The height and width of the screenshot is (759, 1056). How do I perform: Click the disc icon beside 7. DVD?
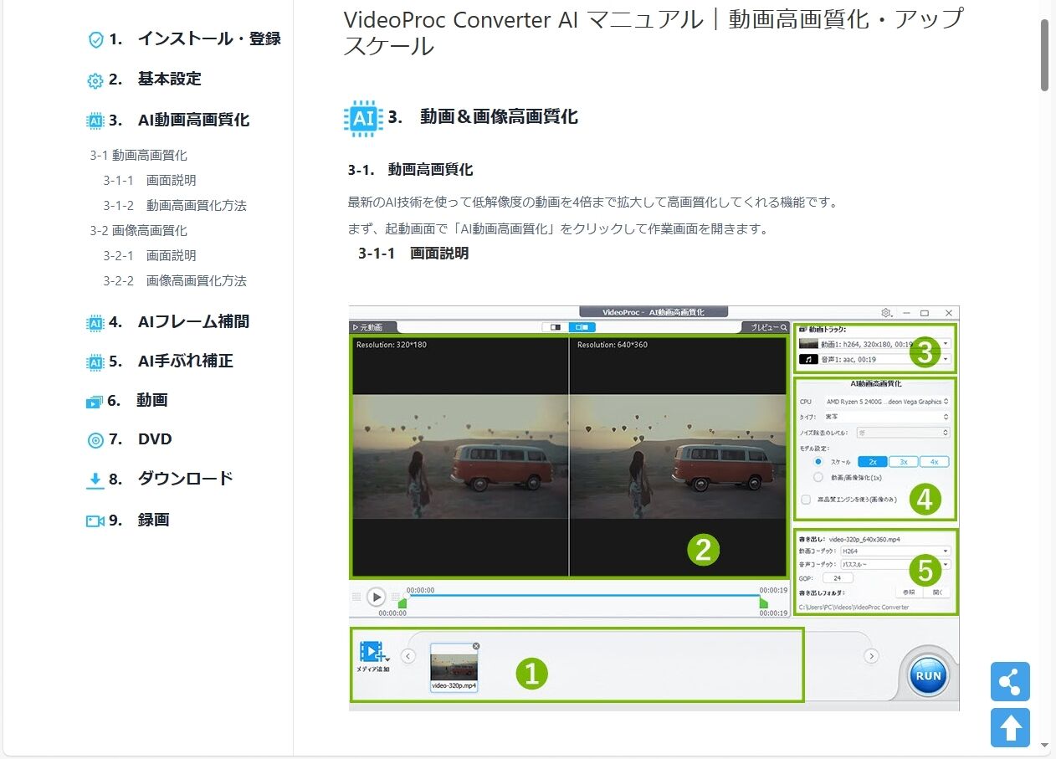tap(95, 441)
